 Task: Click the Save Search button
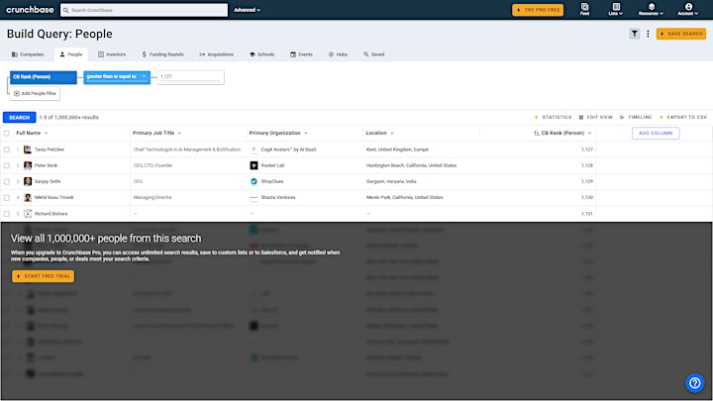click(681, 34)
